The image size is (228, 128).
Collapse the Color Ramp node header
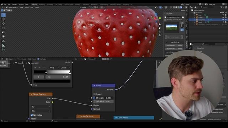click(116, 118)
